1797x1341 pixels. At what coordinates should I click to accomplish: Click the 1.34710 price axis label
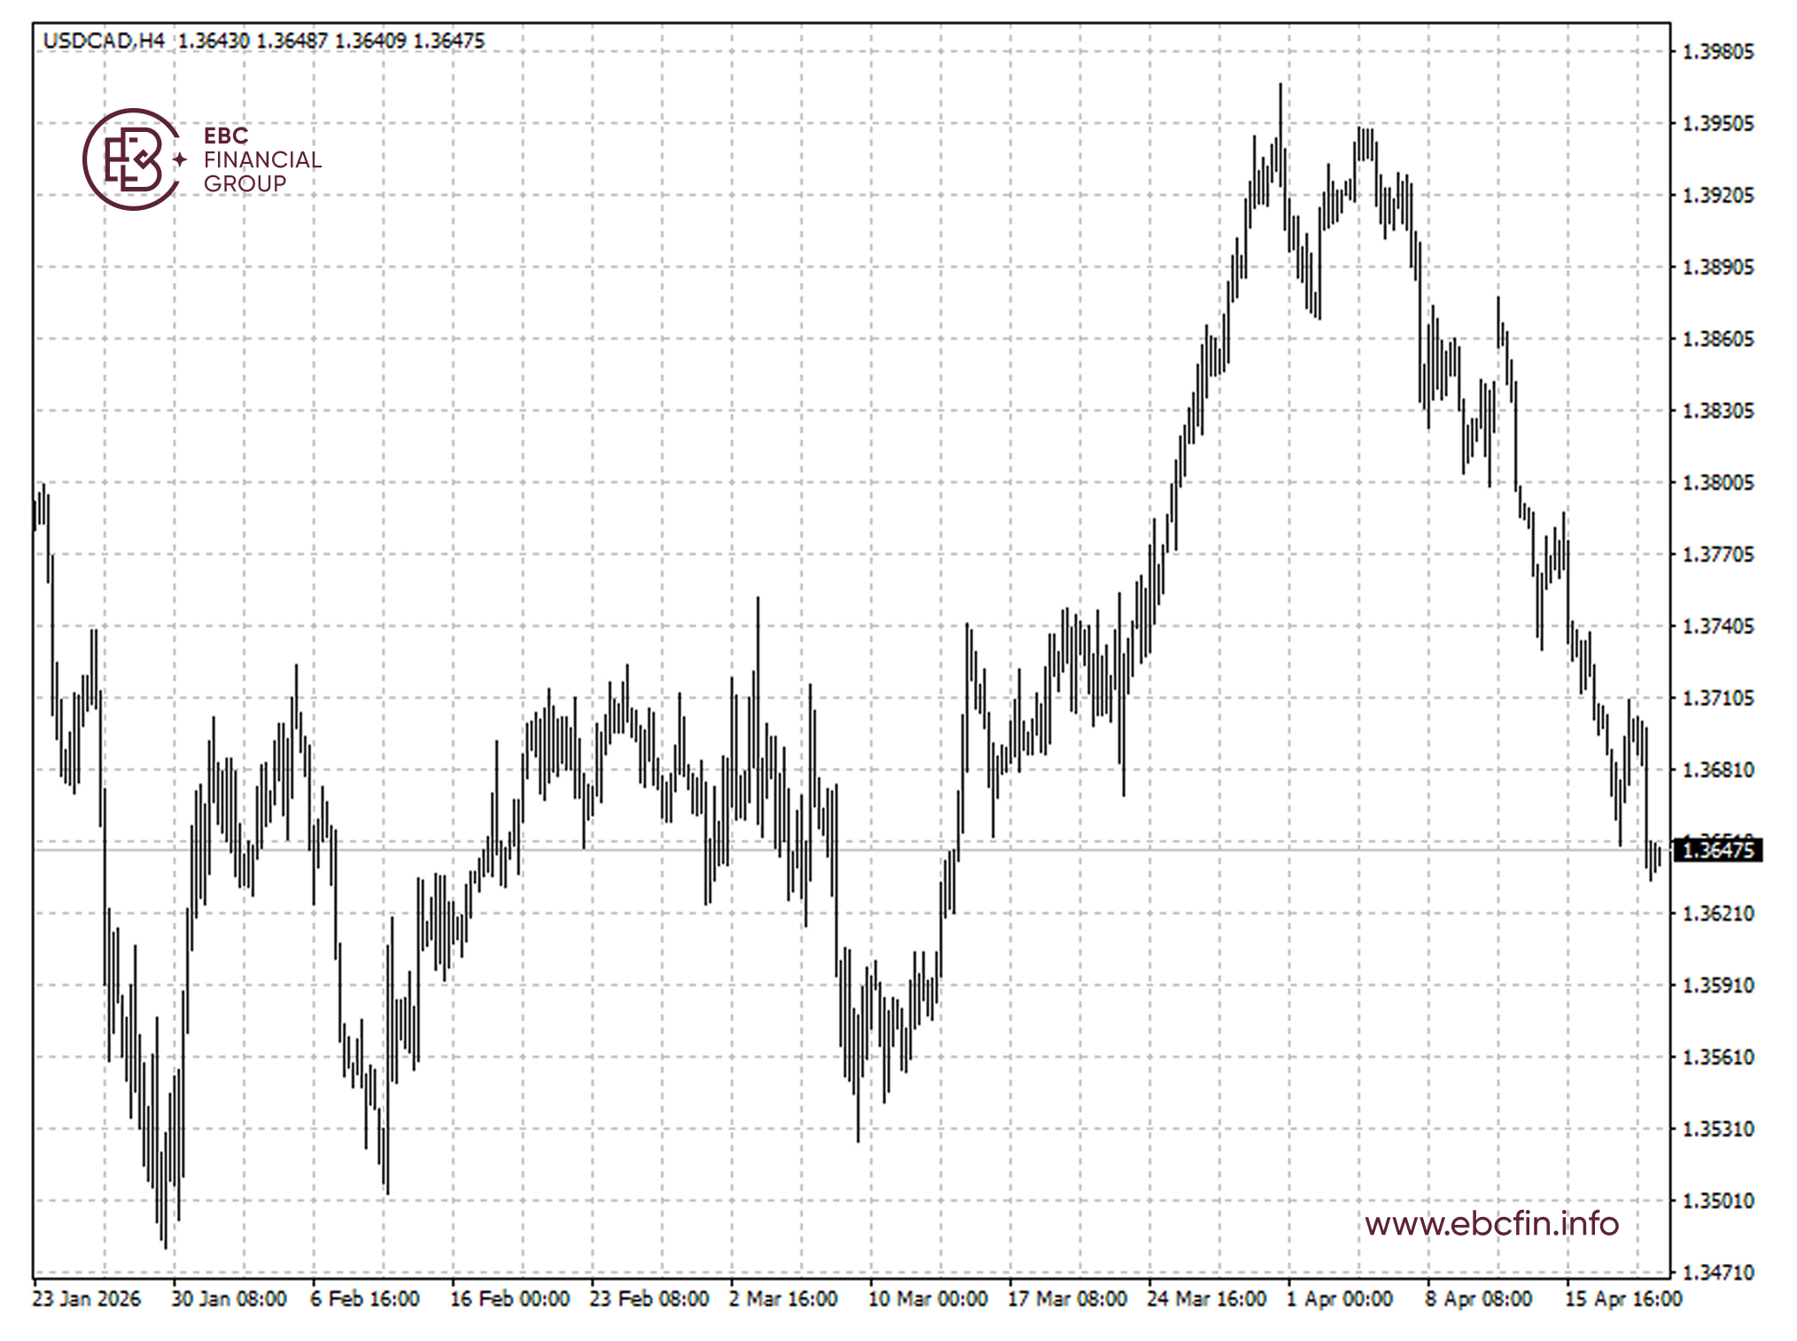click(1717, 1273)
